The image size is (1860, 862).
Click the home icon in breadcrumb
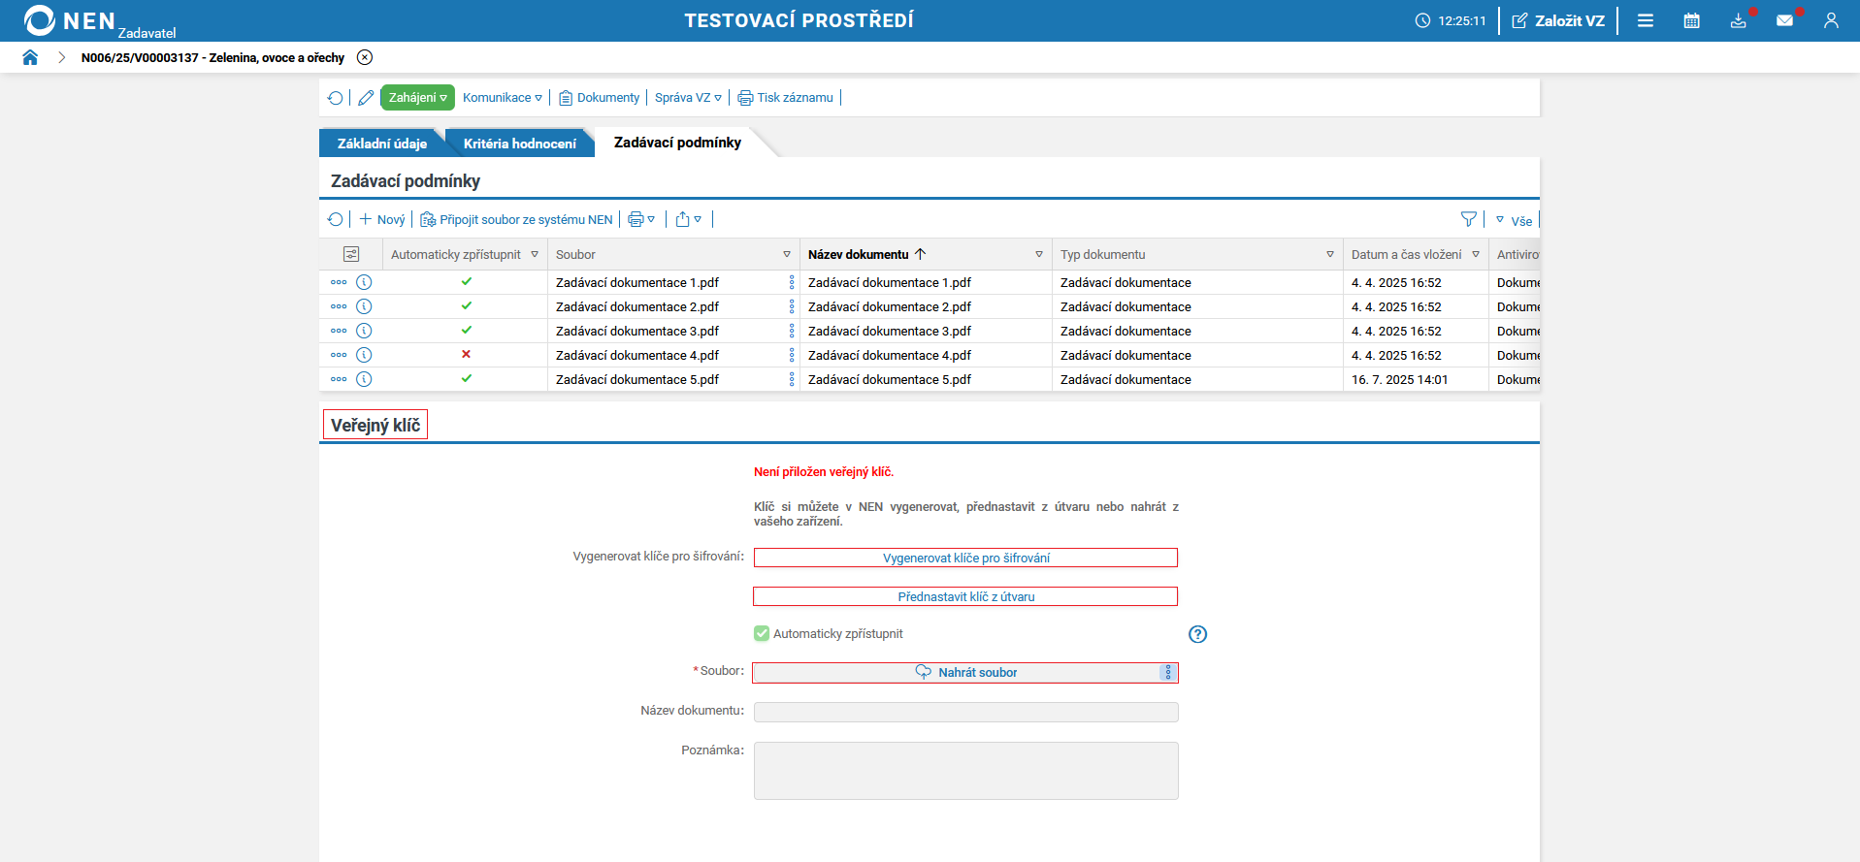tap(30, 57)
